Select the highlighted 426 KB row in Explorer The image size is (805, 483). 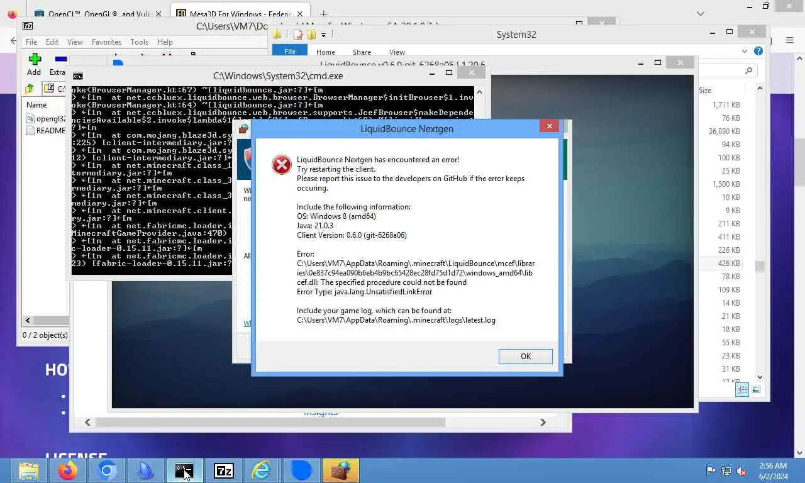[720, 264]
